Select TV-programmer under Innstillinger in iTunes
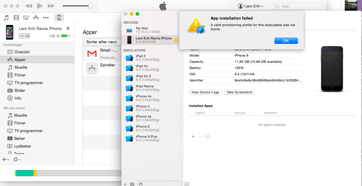This screenshot has height=186, width=362. pos(37,83)
